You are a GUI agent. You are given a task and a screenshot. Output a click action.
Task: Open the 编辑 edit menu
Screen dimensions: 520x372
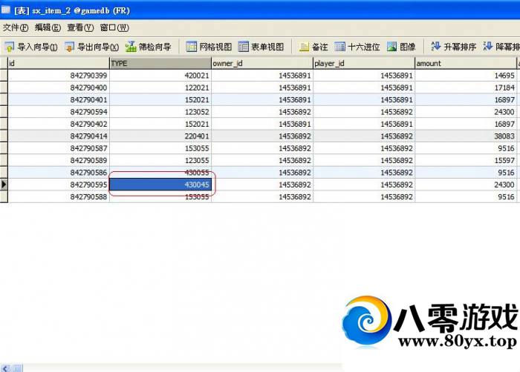point(48,27)
